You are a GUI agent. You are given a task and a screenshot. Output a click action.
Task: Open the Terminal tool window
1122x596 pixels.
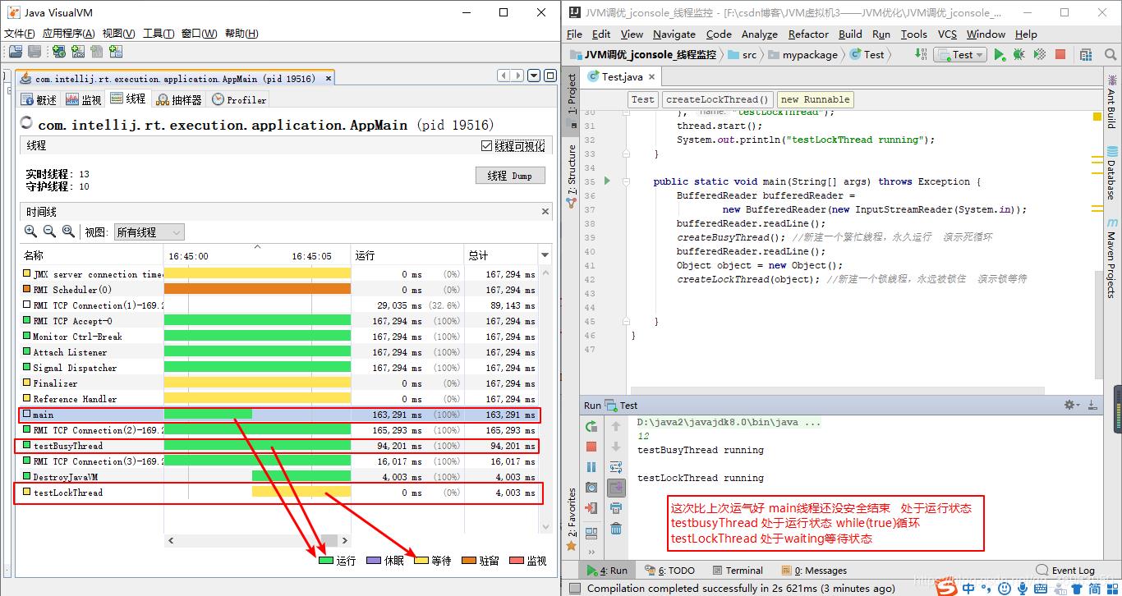[736, 571]
